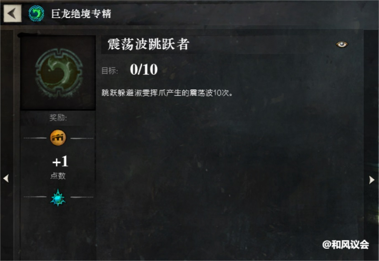The image size is (379, 261).
Task: Click the 目标 objective label
Action: (109, 71)
